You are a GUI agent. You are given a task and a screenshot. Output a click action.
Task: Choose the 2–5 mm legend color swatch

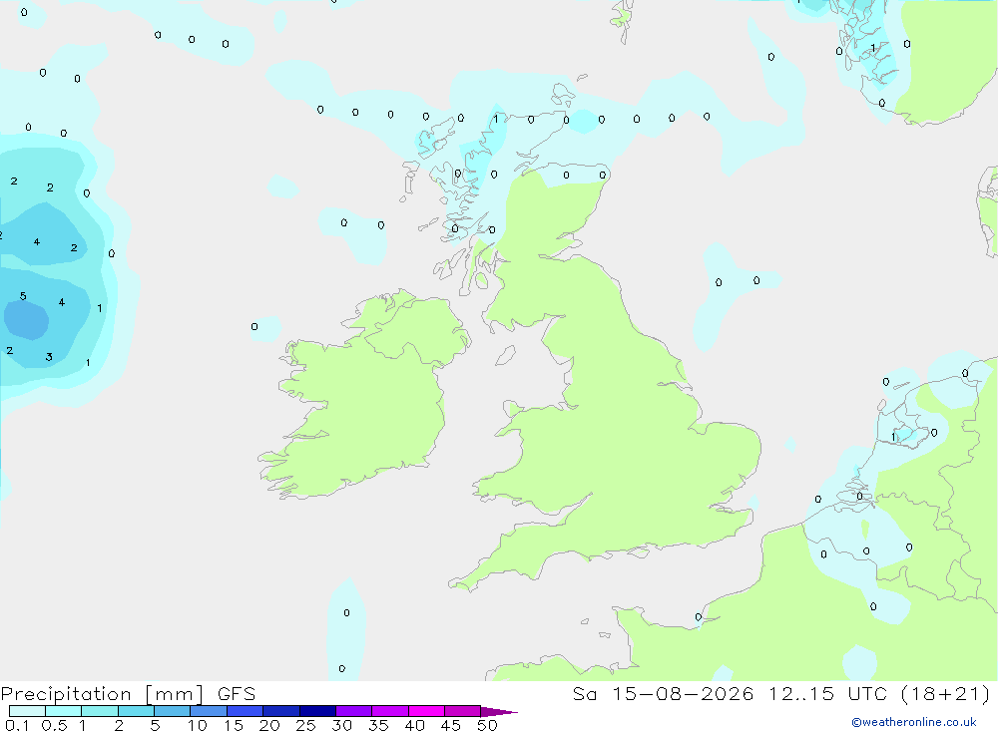click(136, 711)
